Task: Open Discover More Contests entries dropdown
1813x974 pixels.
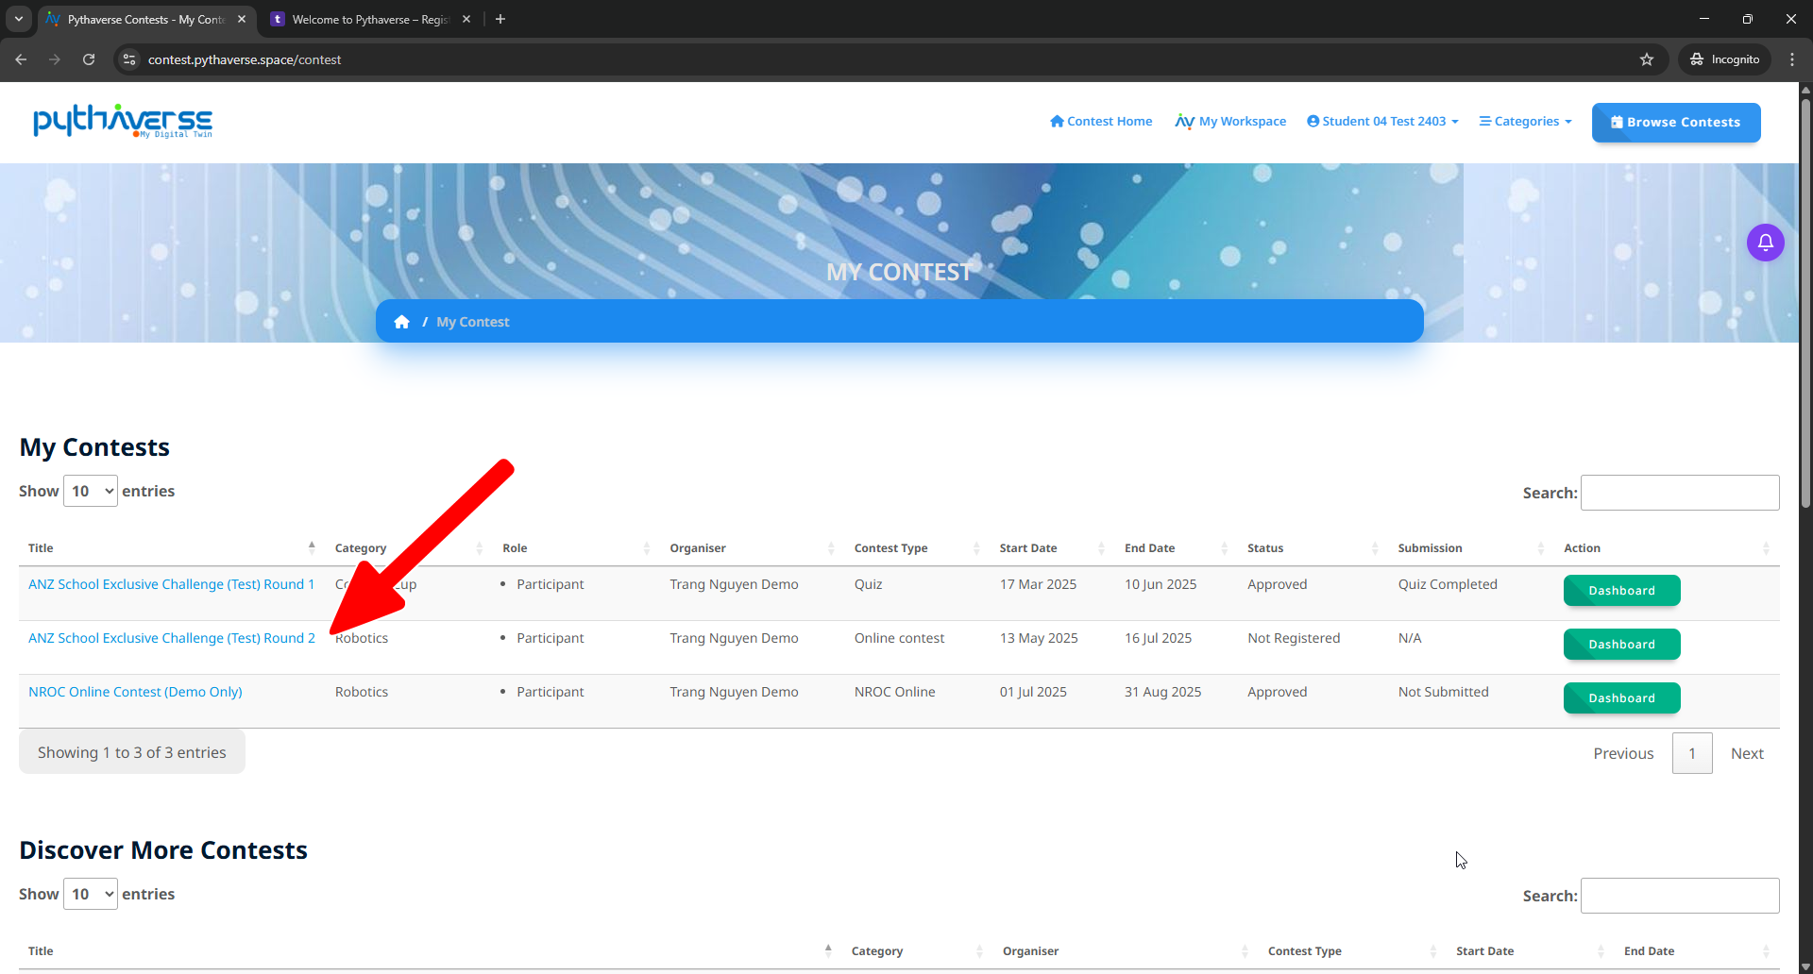Action: coord(91,894)
